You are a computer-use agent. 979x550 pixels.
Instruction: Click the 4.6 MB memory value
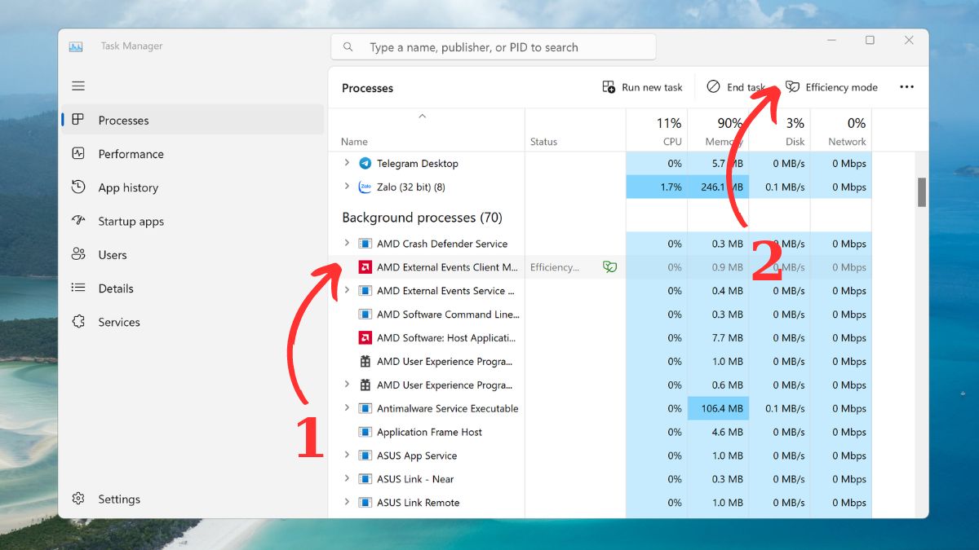(x=726, y=432)
